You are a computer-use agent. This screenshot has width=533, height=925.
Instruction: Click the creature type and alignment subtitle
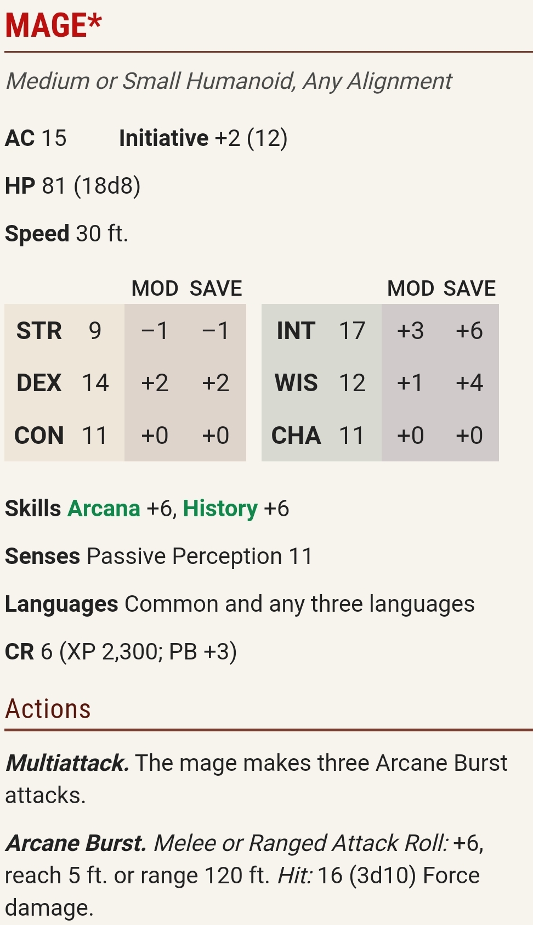pyautogui.click(x=229, y=81)
